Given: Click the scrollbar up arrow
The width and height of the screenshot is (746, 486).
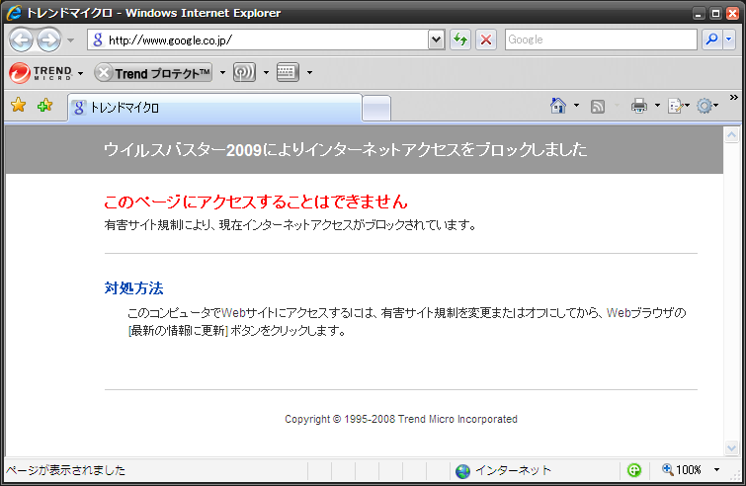Looking at the screenshot, I should pos(731,135).
